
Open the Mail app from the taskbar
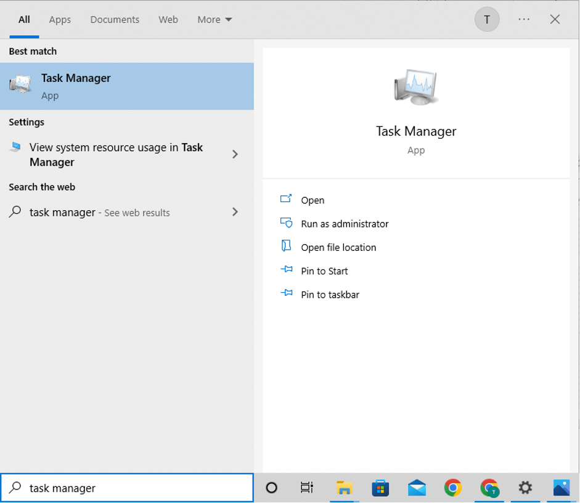coord(417,488)
